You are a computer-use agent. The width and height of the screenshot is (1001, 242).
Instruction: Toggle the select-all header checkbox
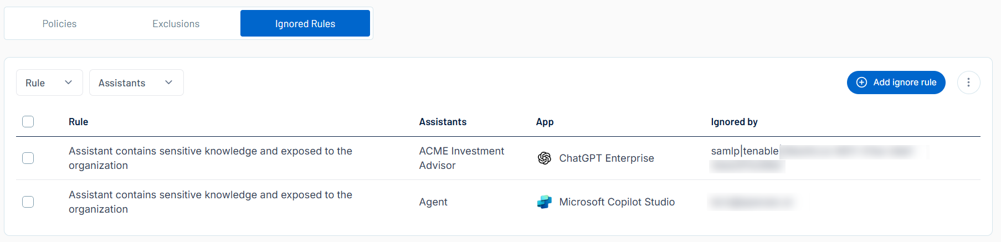28,122
